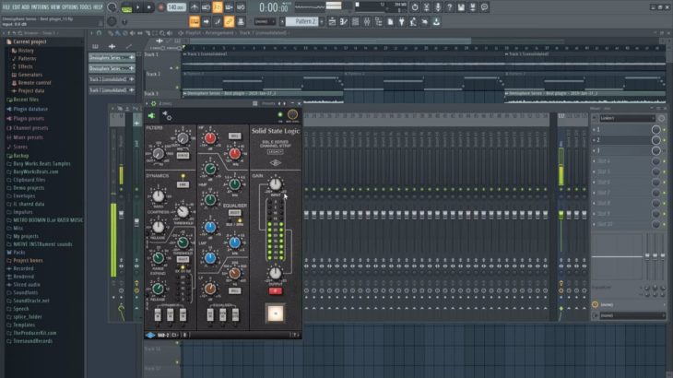This screenshot has width=673, height=378.
Task: Toggle the Browser view icon
Action: pos(379,21)
